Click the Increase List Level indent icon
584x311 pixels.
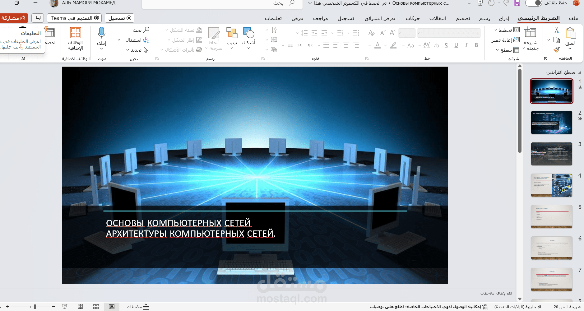tap(314, 33)
